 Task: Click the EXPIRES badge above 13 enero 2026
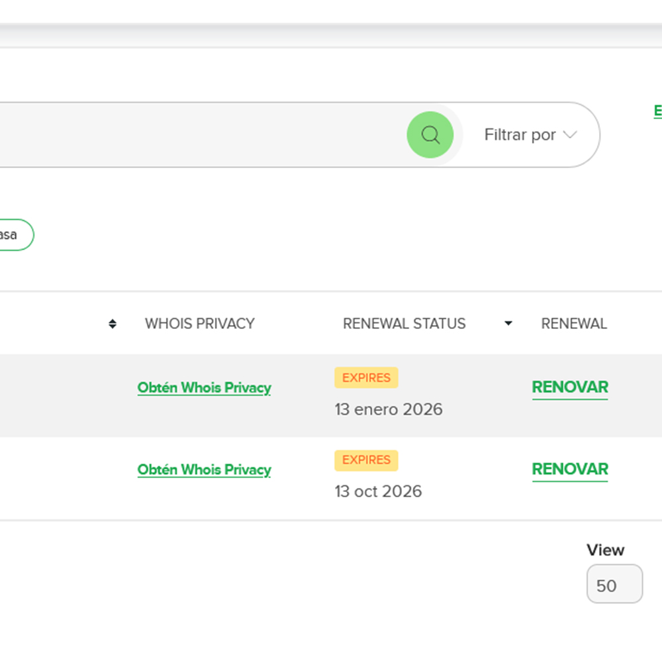(x=366, y=378)
